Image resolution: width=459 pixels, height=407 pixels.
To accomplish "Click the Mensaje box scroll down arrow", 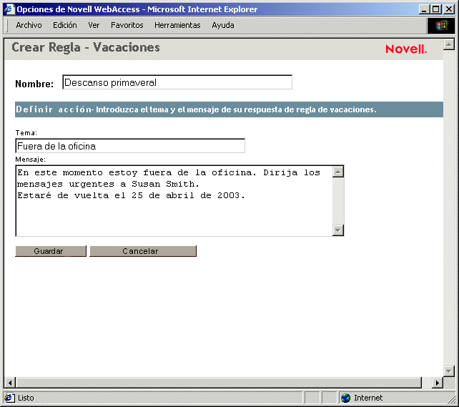I will point(338,230).
